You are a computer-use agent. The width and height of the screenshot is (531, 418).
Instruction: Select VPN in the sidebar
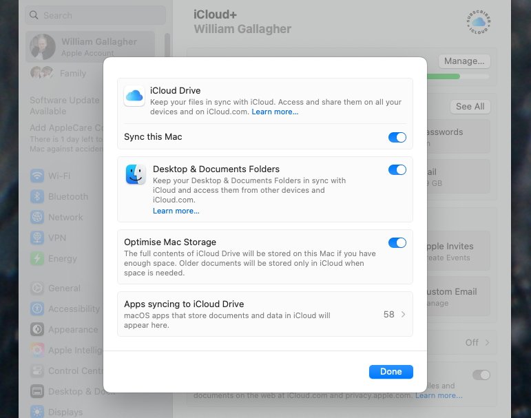(x=57, y=238)
